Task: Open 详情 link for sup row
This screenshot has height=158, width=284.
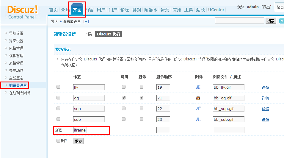Action: tap(265, 109)
